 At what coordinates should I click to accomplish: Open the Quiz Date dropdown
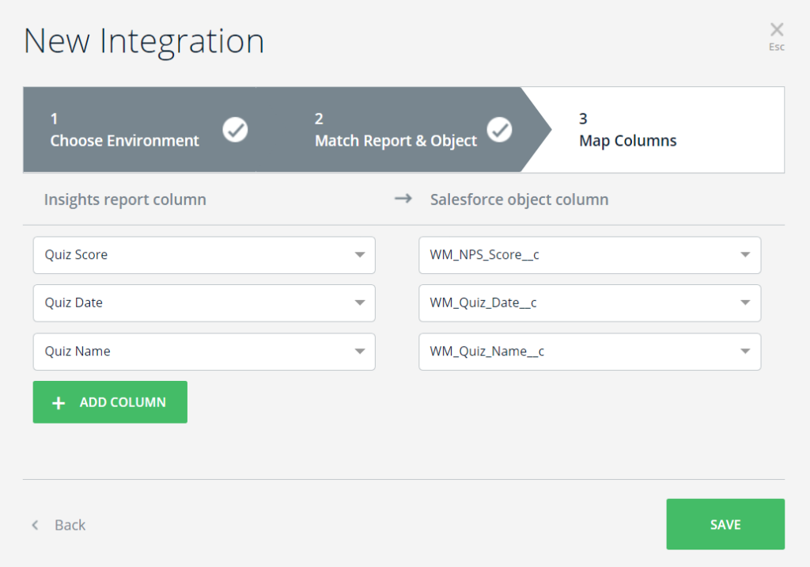tap(203, 303)
